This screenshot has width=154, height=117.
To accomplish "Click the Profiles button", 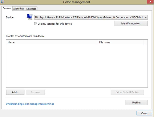I will pyautogui.click(x=136, y=103).
